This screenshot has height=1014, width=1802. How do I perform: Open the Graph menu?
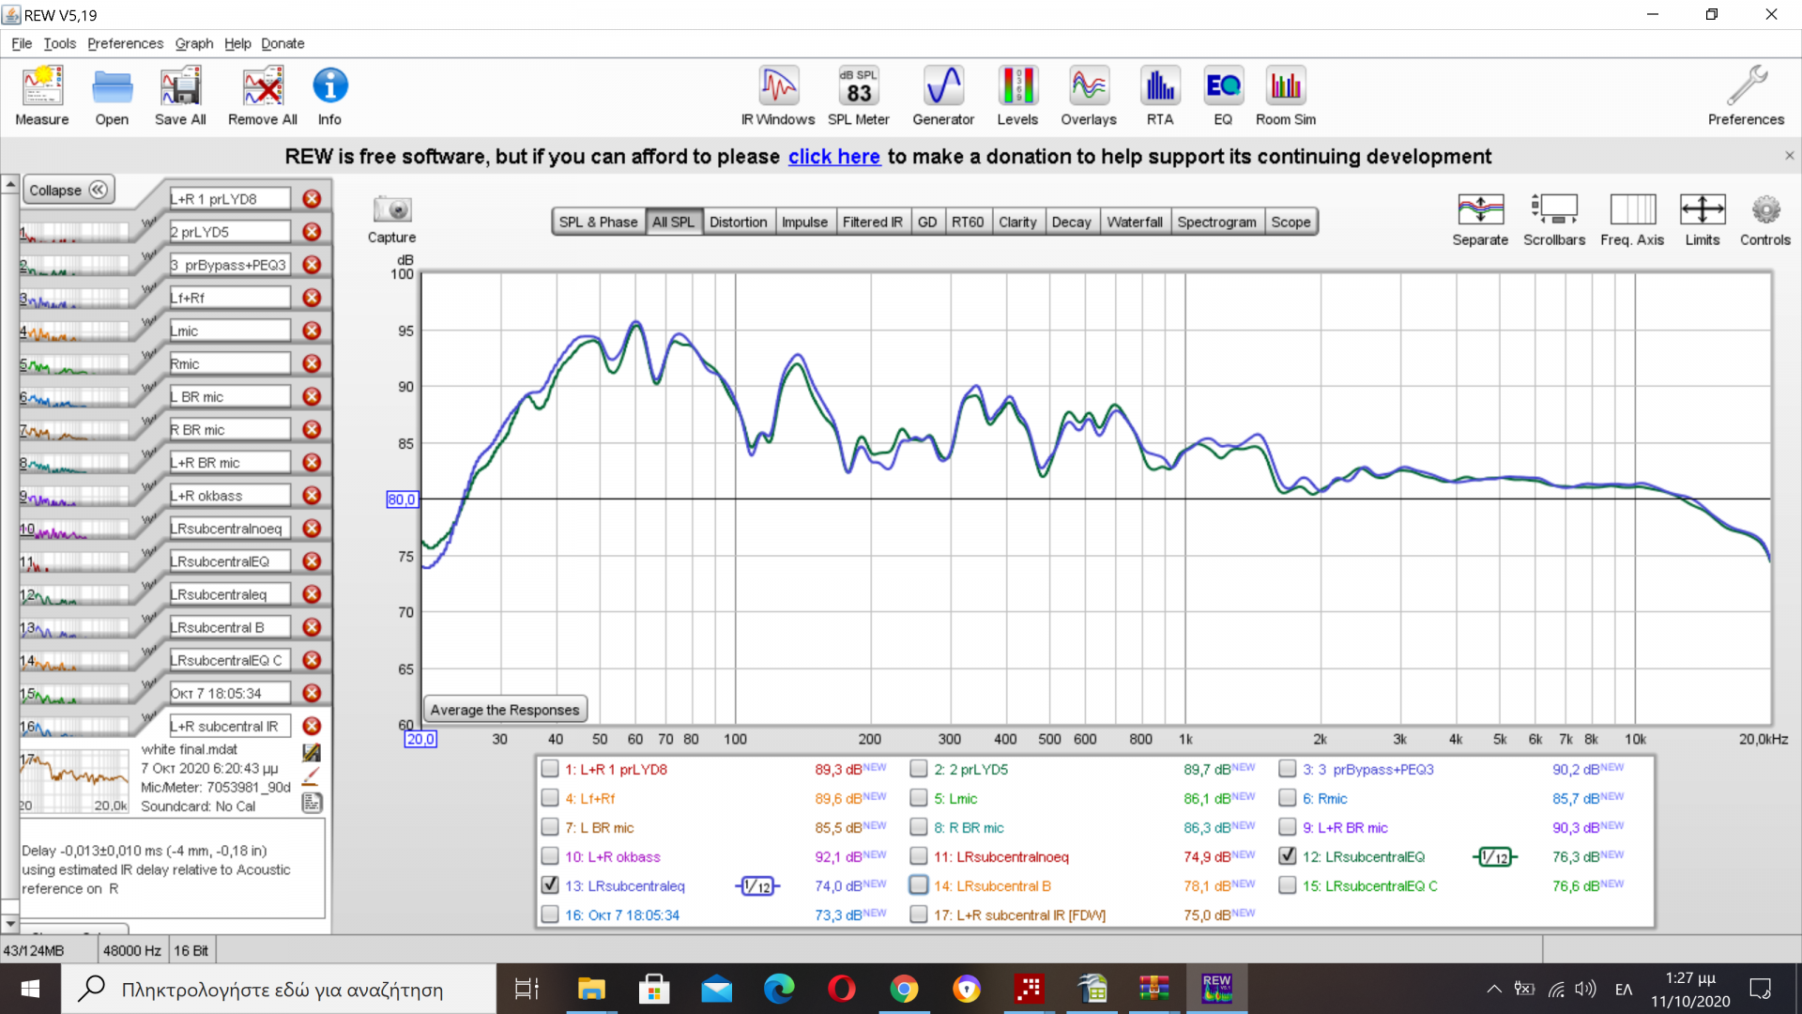click(x=193, y=43)
